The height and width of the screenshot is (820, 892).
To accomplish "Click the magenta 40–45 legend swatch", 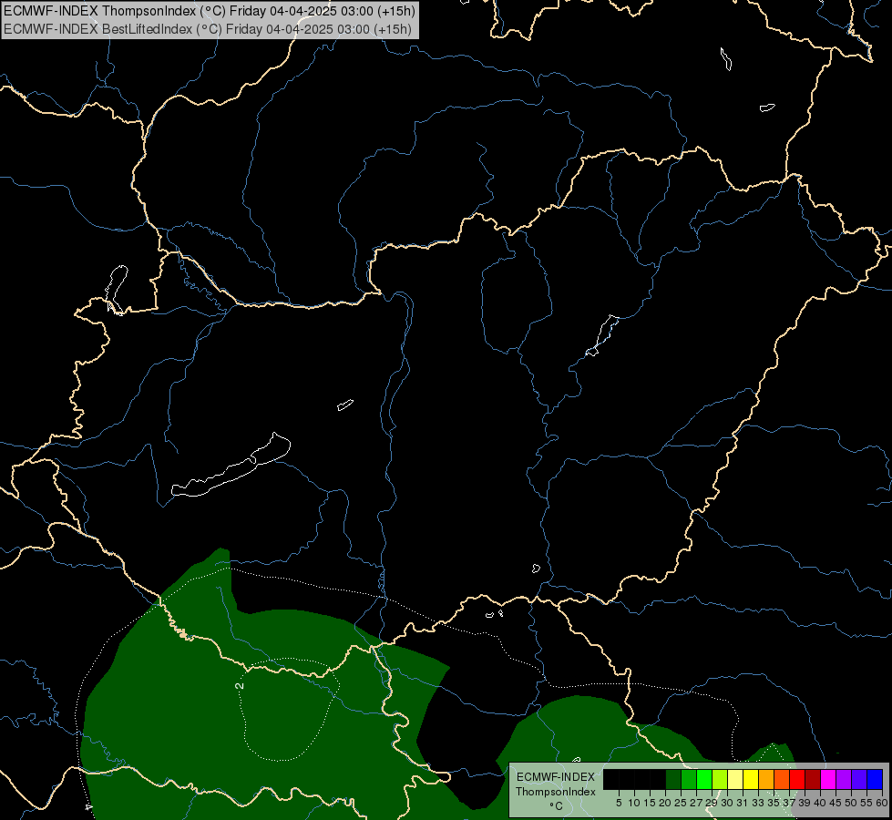I will pyautogui.click(x=828, y=779).
